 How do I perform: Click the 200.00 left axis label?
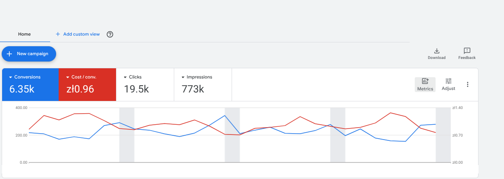tap(21, 135)
